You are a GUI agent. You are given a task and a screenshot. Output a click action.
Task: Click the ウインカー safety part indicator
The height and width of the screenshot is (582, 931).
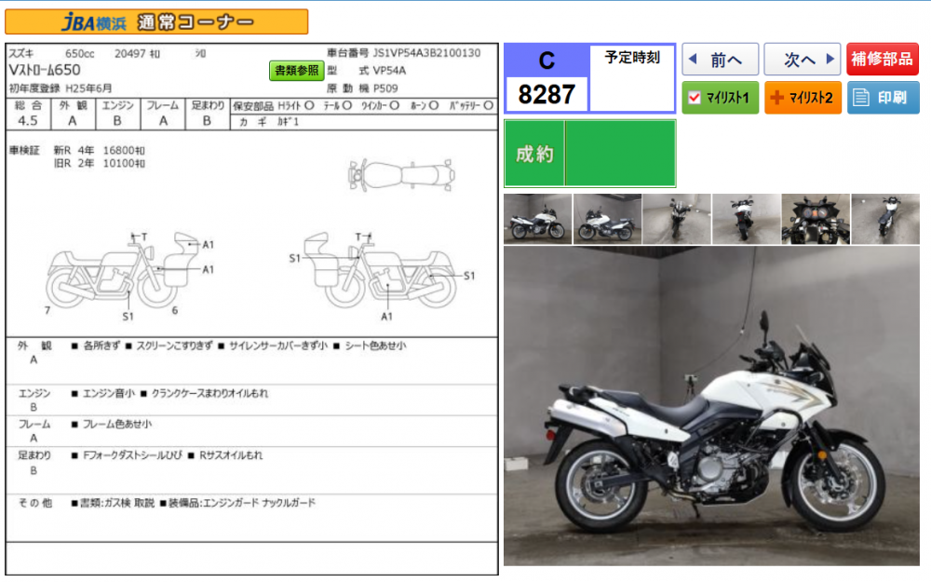pos(380,106)
